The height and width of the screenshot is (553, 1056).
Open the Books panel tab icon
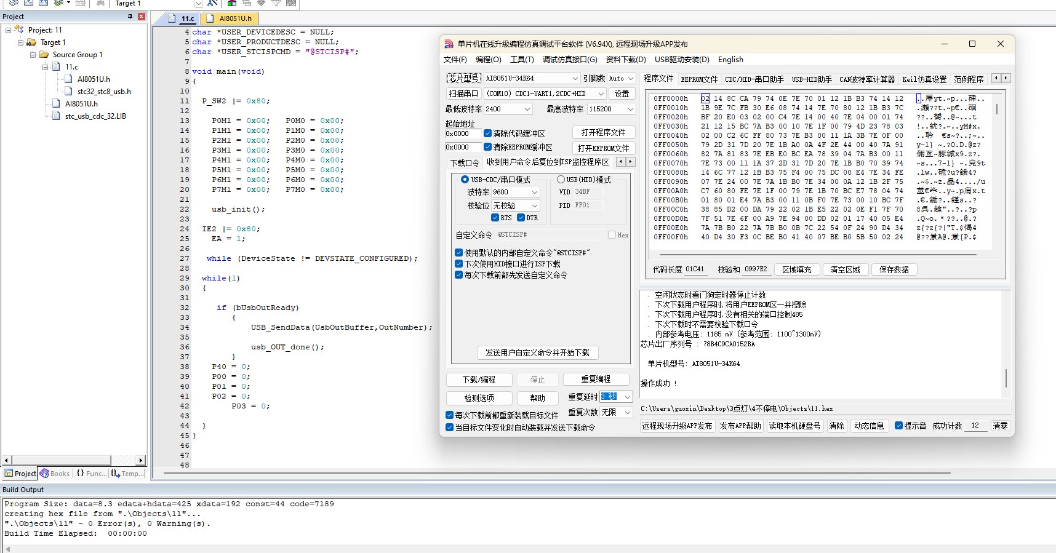click(44, 473)
